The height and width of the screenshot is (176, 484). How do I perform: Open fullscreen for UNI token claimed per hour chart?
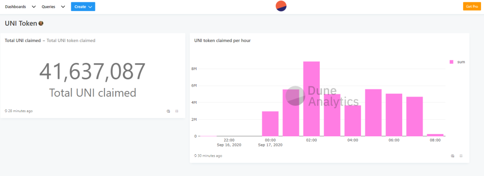[461, 156]
